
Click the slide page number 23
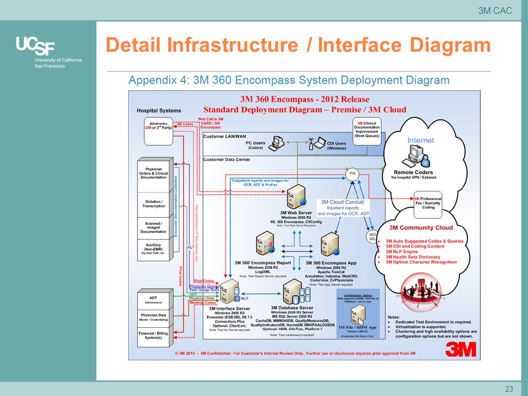coord(509,389)
